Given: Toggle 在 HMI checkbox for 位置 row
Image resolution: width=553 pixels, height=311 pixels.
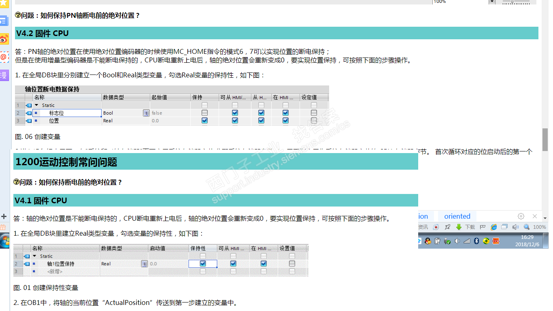Looking at the screenshot, I should pyautogui.click(x=285, y=121).
